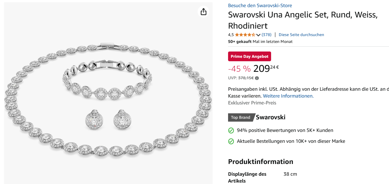The image size is (389, 184).
Task: Click the Swarovski brand name beside Top Brand
Action: tap(271, 117)
